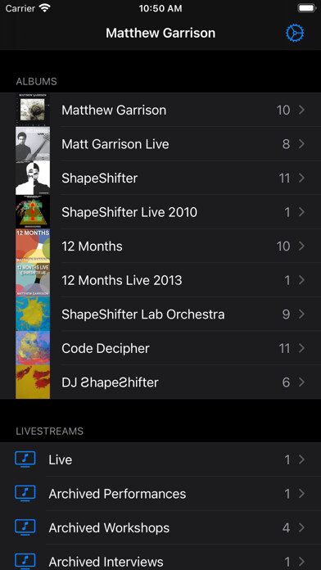
Task: Tap the Live livestream monitor icon
Action: pos(25,459)
